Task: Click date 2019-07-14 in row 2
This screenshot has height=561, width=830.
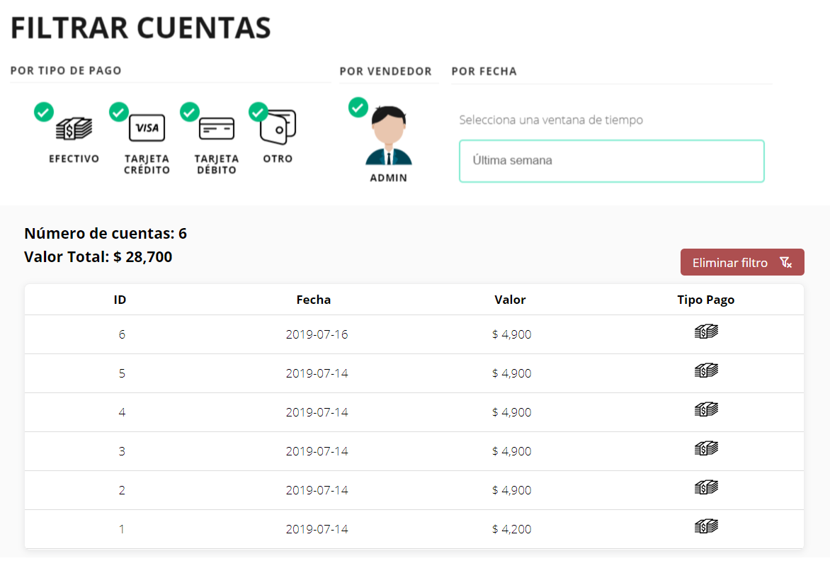Action: 317,491
